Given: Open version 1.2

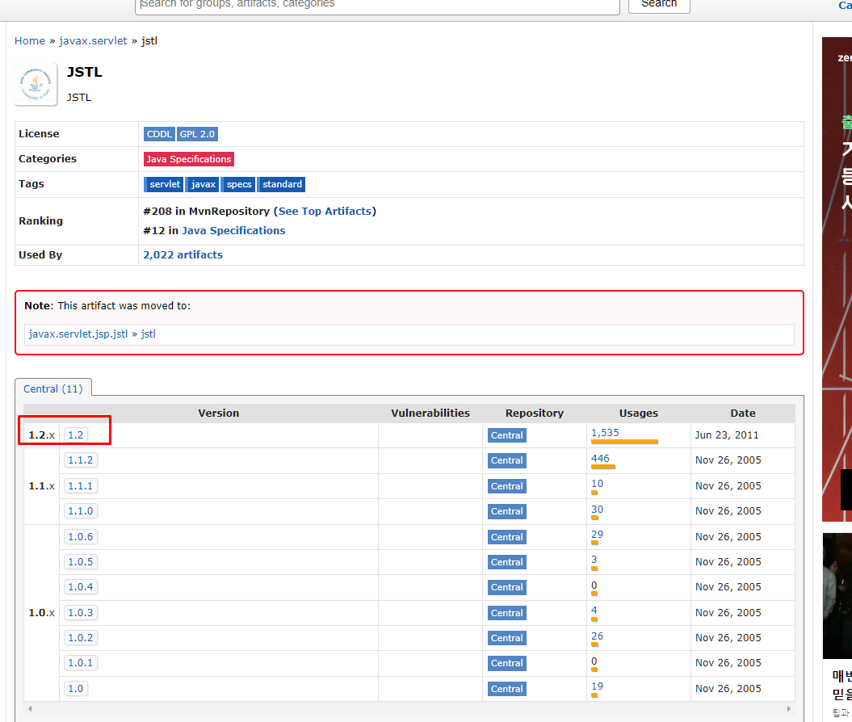Looking at the screenshot, I should pos(76,435).
